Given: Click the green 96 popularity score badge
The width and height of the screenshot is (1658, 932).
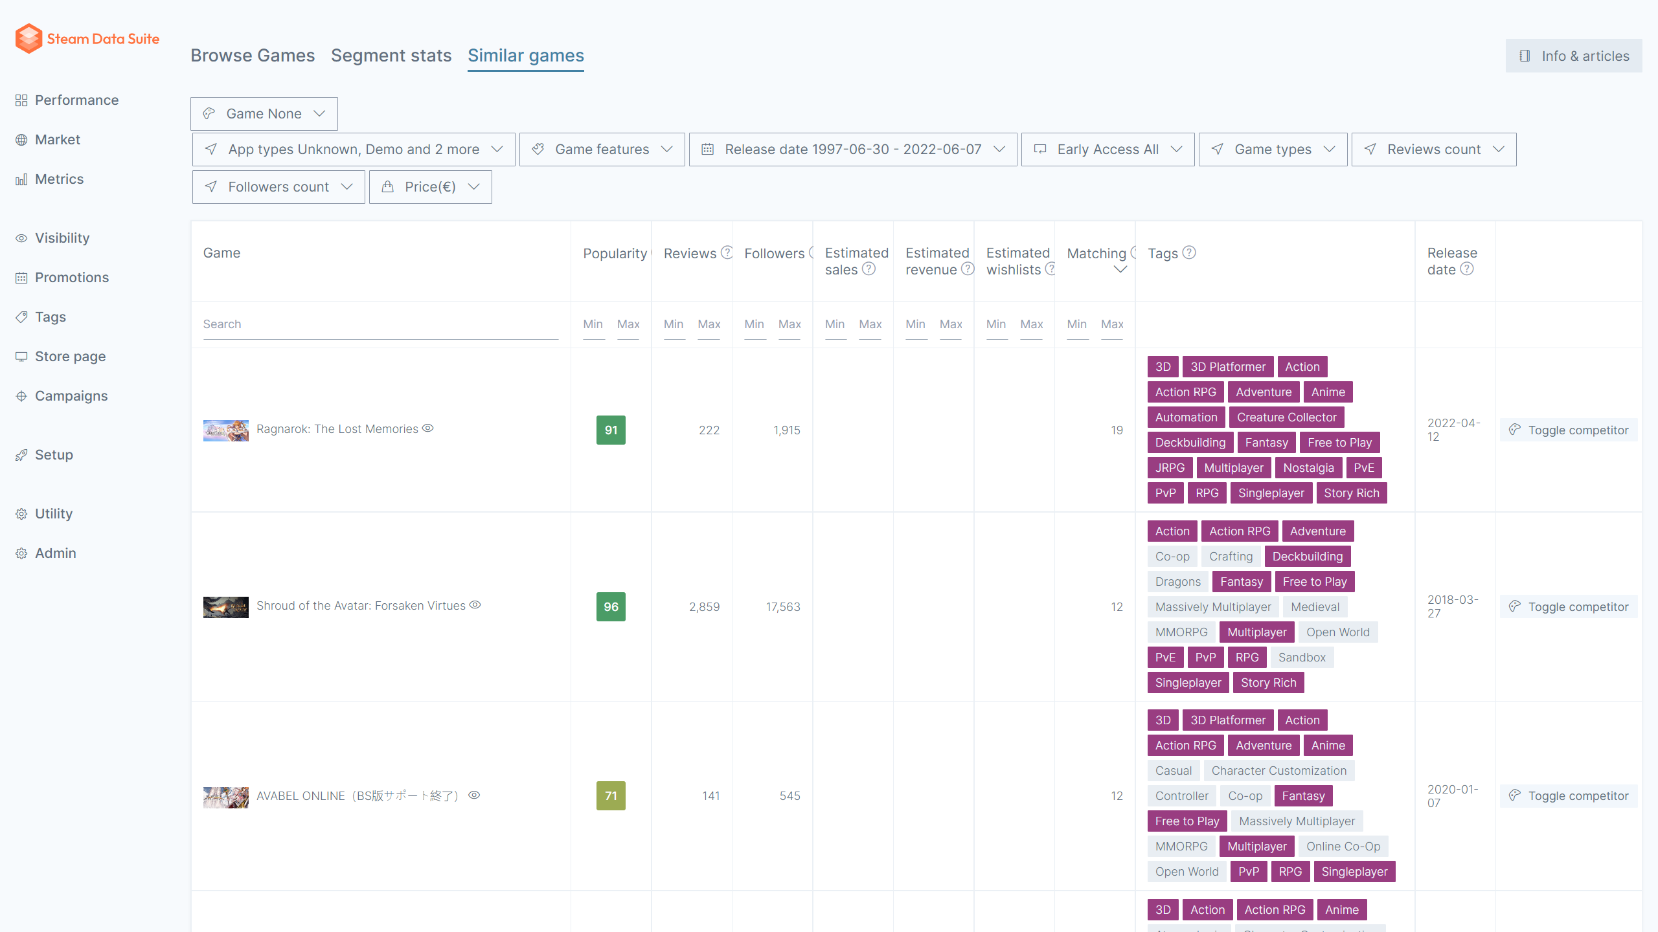Looking at the screenshot, I should click(611, 607).
